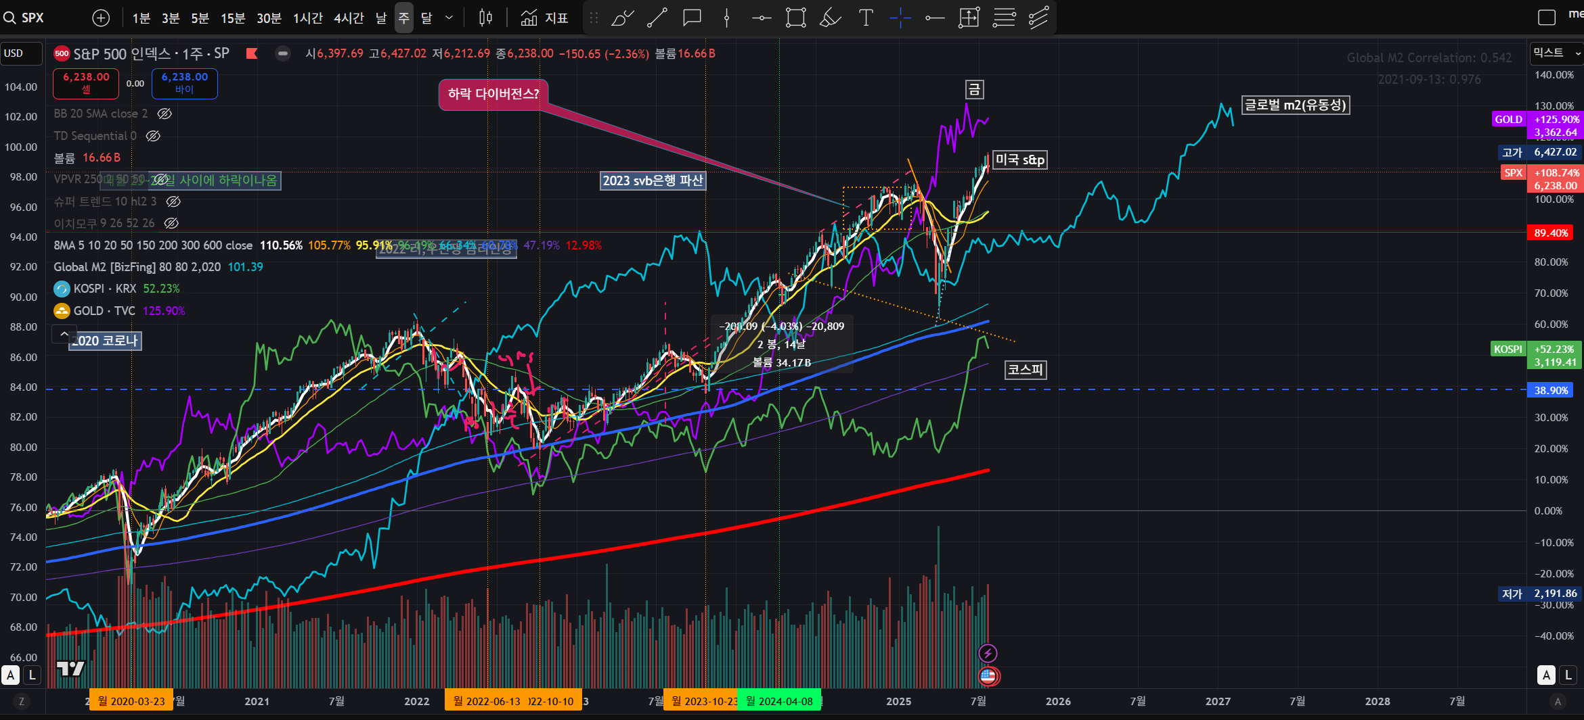1584x720 pixels.
Task: Click the add symbol plus icon
Action: click(x=101, y=18)
